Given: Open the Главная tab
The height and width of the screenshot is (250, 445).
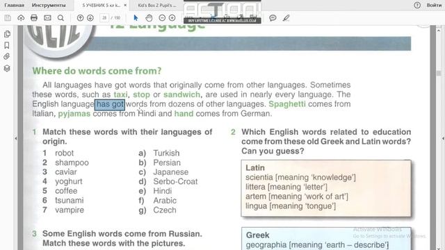Looking at the screenshot, I should click(14, 5).
